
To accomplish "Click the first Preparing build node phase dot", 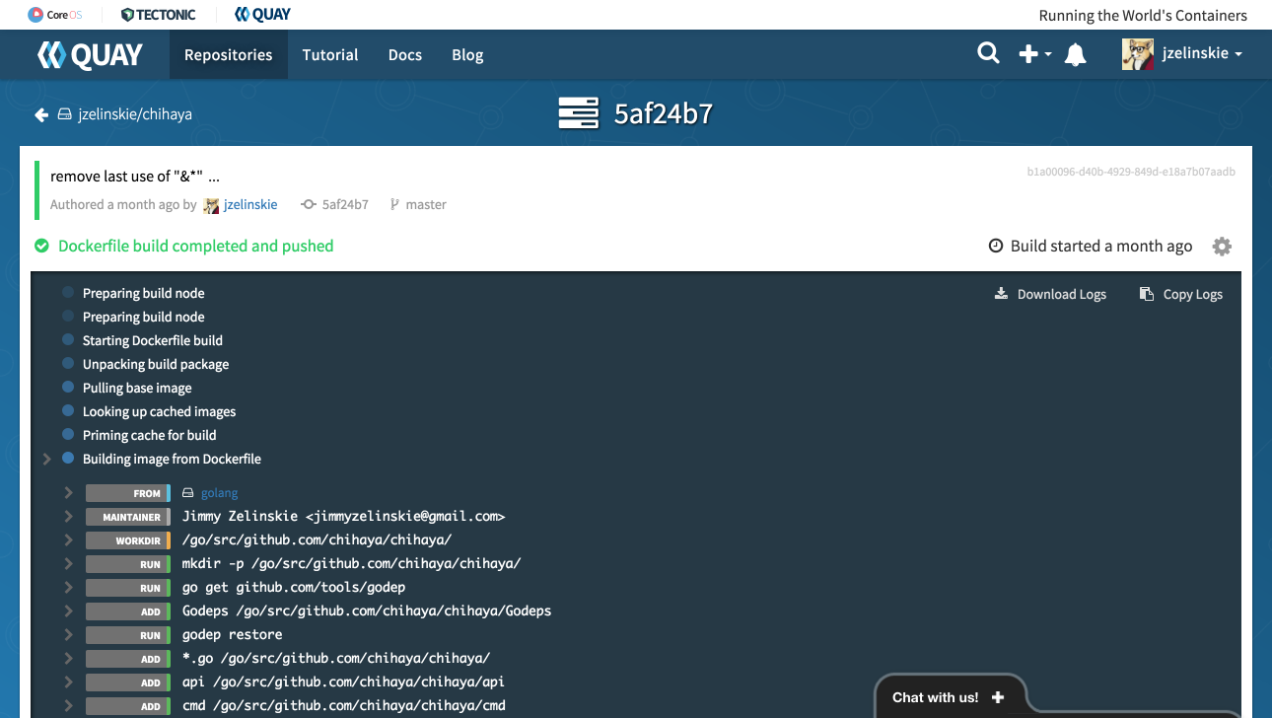I will [x=68, y=293].
